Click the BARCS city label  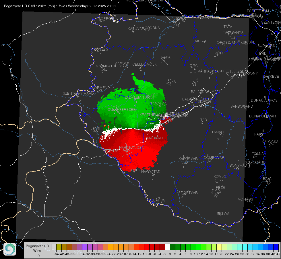pyautogui.click(x=159, y=200)
